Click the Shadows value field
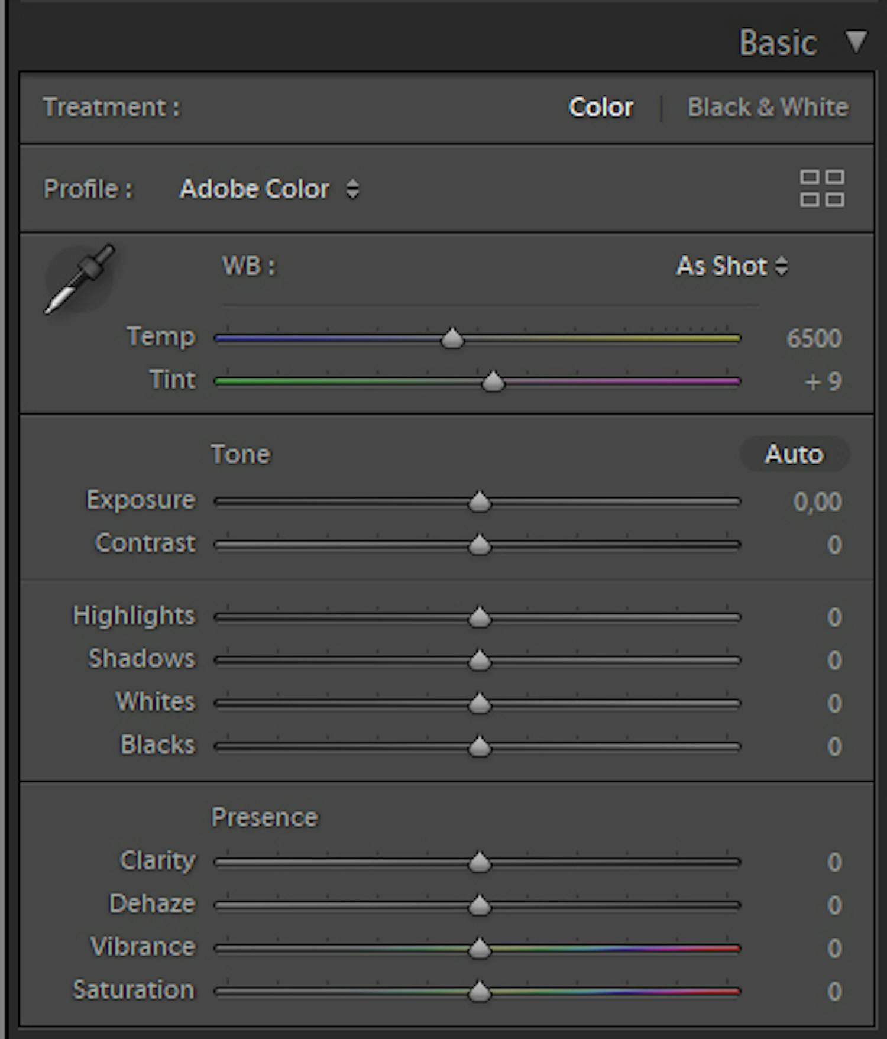 click(834, 661)
